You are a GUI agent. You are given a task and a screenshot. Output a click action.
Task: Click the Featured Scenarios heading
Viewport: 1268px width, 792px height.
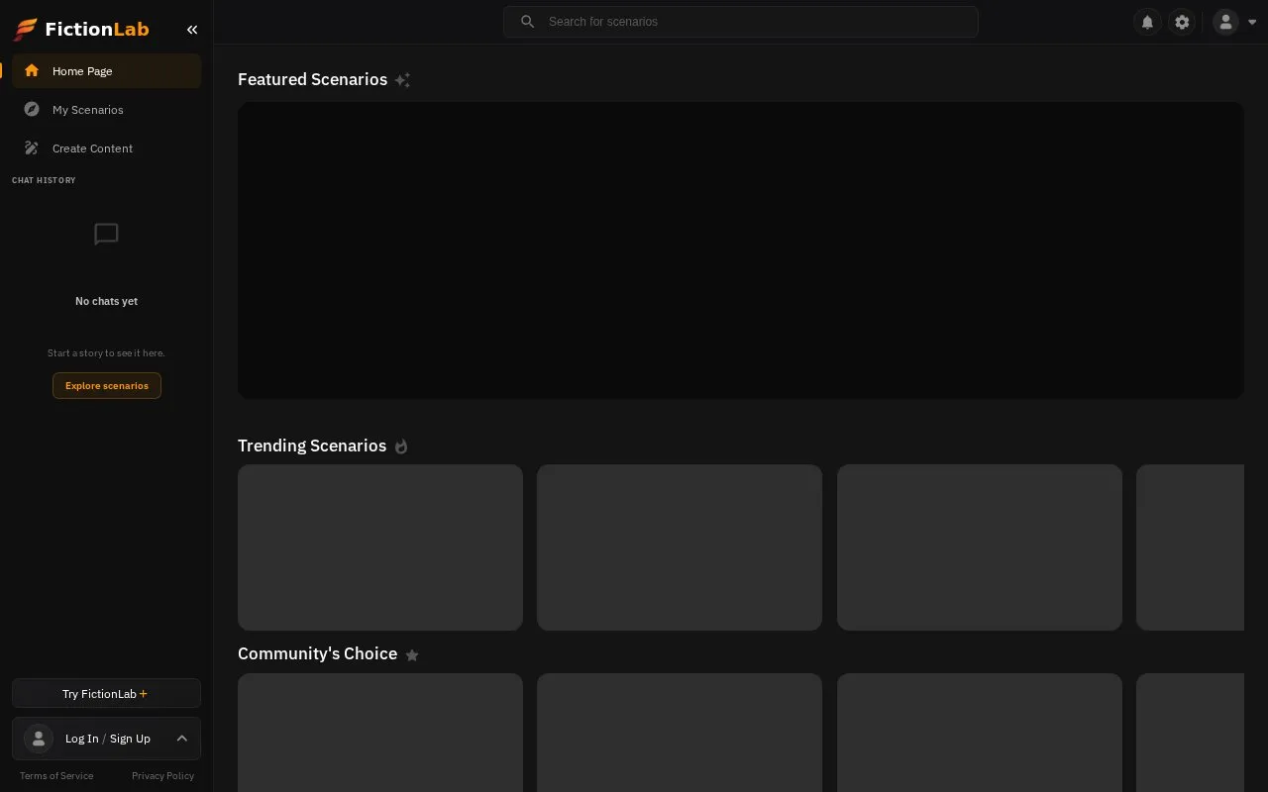coord(312,79)
